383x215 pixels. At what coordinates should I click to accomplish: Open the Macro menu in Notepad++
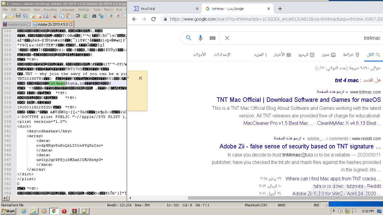click(x=109, y=10)
